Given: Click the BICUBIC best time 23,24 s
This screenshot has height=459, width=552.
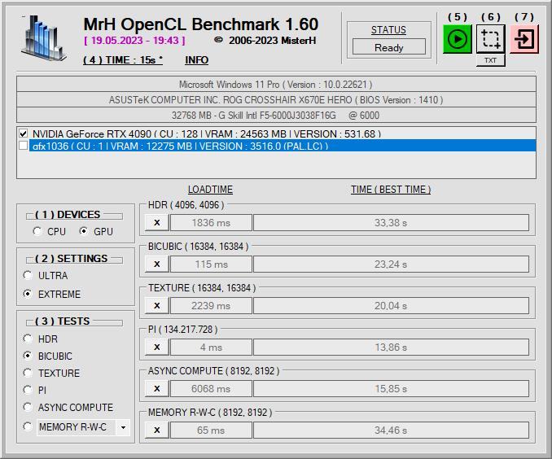Looking at the screenshot, I should click(x=391, y=264).
